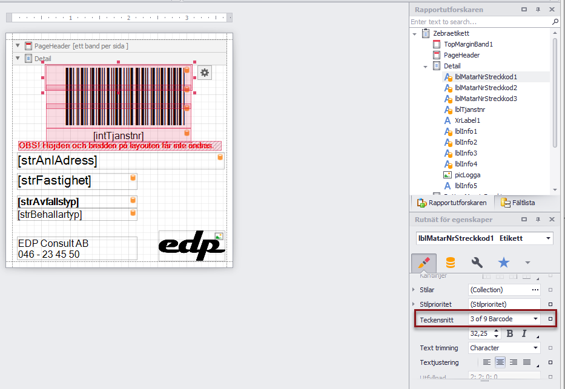Switch to the Fältlista tab
Screen dimensions: 565x389
pos(518,203)
